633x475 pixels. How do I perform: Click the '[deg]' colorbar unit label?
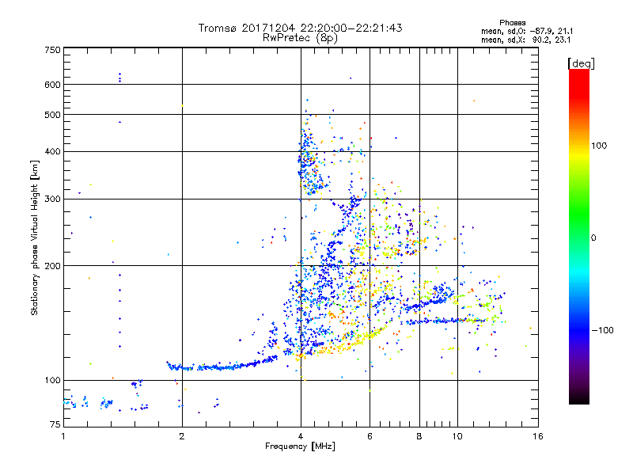tap(581, 63)
